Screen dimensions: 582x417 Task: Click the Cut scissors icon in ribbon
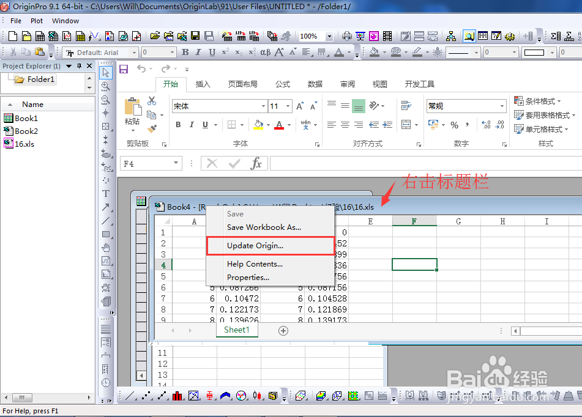(151, 100)
